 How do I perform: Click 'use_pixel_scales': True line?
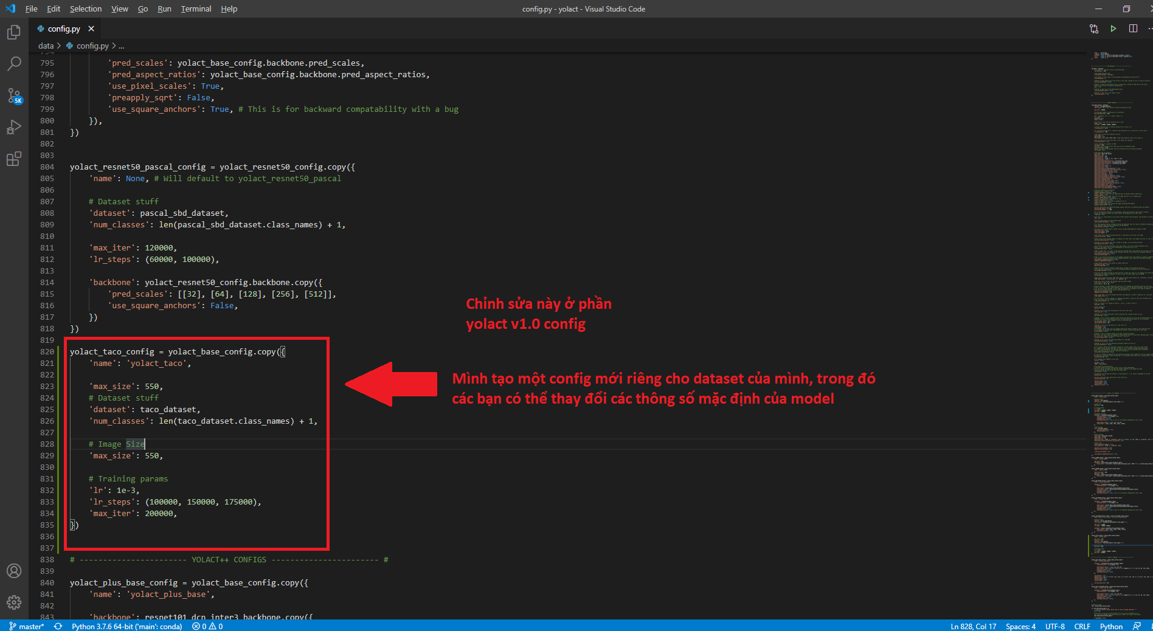pyautogui.click(x=165, y=86)
